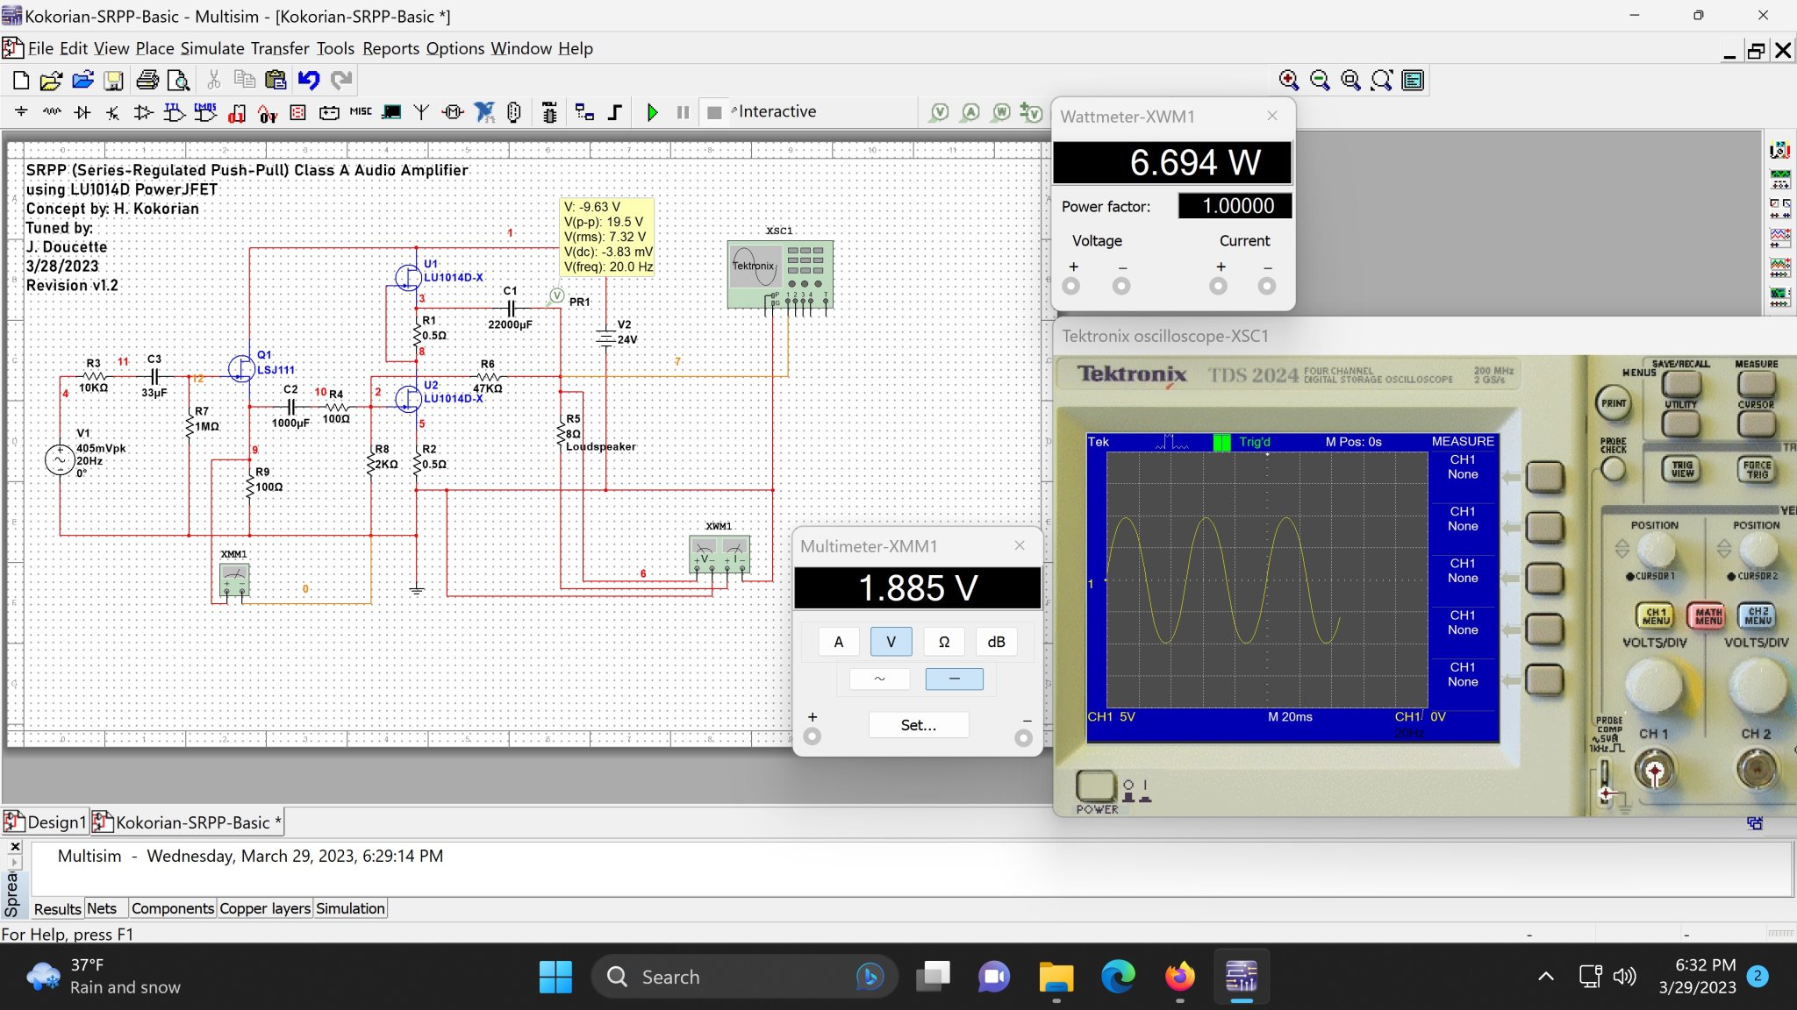The image size is (1797, 1010).
Task: Place a TTL logic component
Action: point(174,112)
